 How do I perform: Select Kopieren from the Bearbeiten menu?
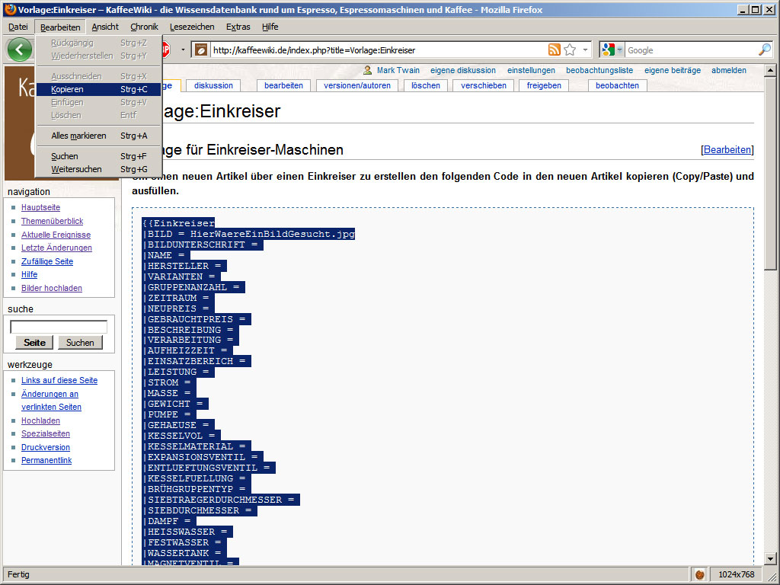(67, 89)
